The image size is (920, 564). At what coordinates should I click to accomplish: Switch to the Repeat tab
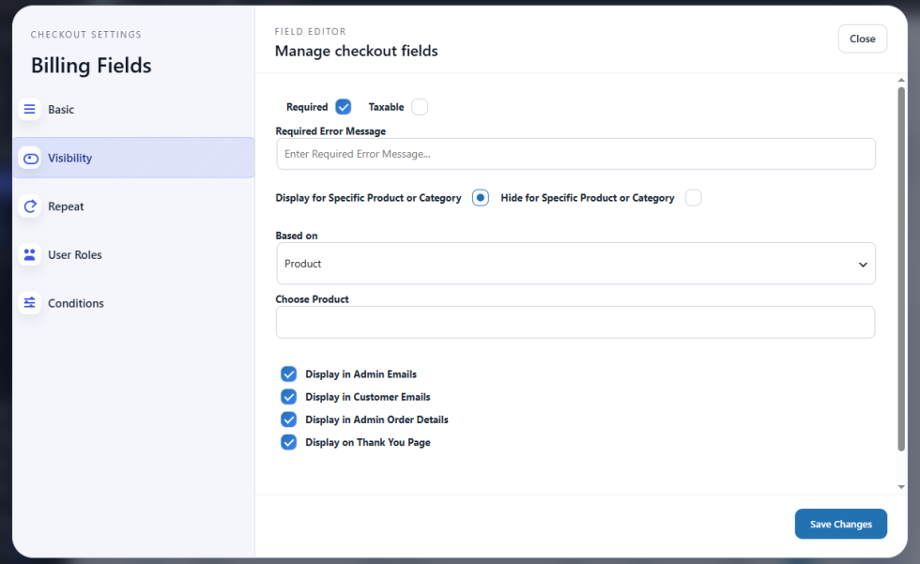[133, 206]
